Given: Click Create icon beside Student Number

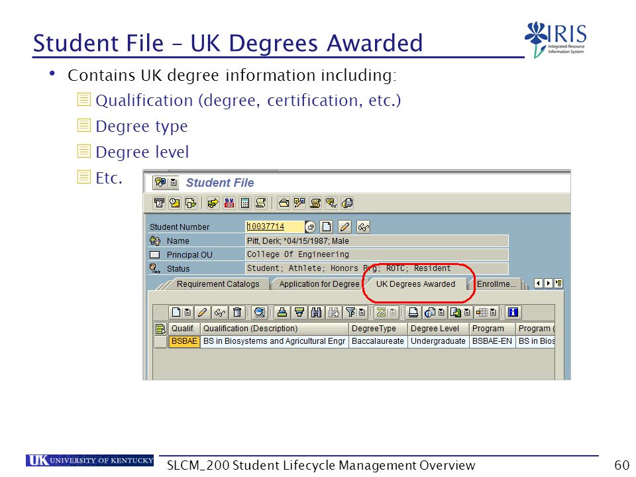Looking at the screenshot, I should point(327,227).
